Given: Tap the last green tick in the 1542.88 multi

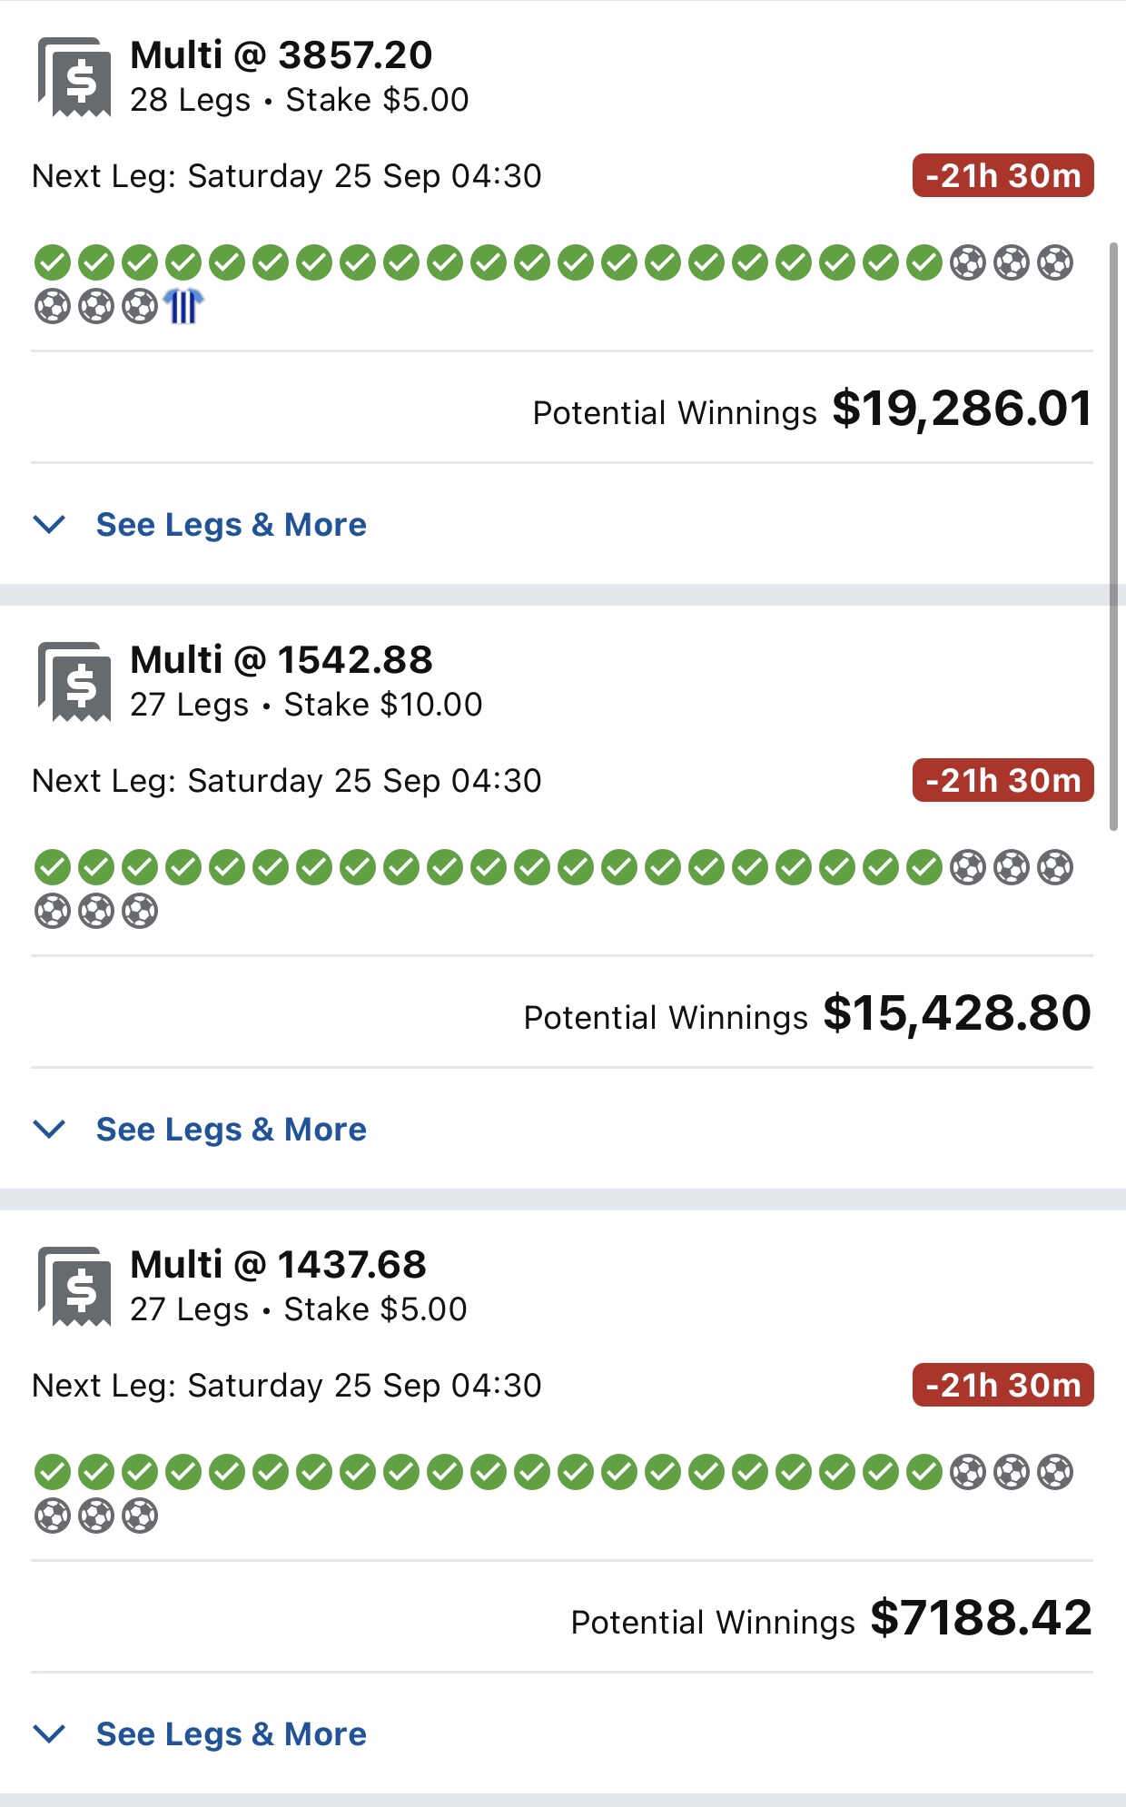Looking at the screenshot, I should (x=924, y=867).
